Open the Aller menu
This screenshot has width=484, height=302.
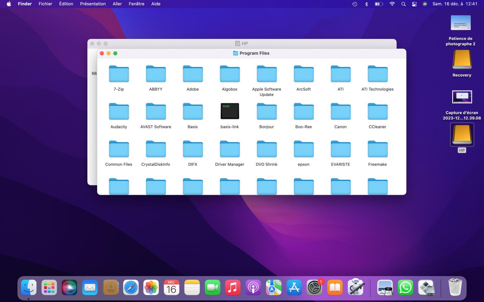117,4
